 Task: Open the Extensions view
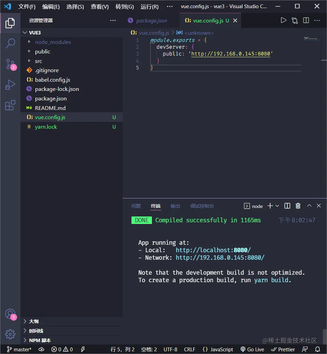[10, 105]
